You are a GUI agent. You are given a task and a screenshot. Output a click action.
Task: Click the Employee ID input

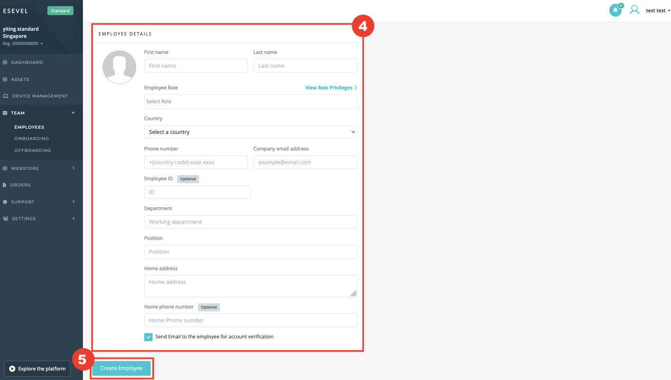click(197, 192)
